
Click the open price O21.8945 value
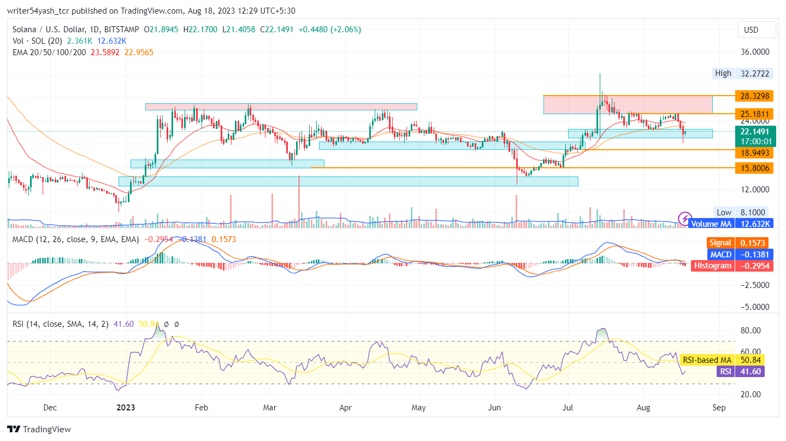162,30
